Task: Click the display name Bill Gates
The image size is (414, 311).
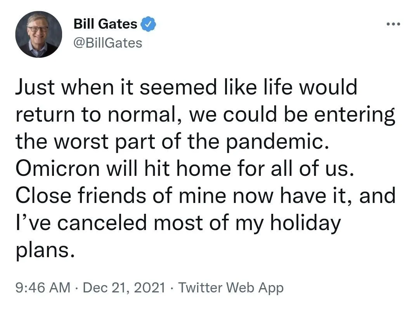Action: click(x=105, y=24)
